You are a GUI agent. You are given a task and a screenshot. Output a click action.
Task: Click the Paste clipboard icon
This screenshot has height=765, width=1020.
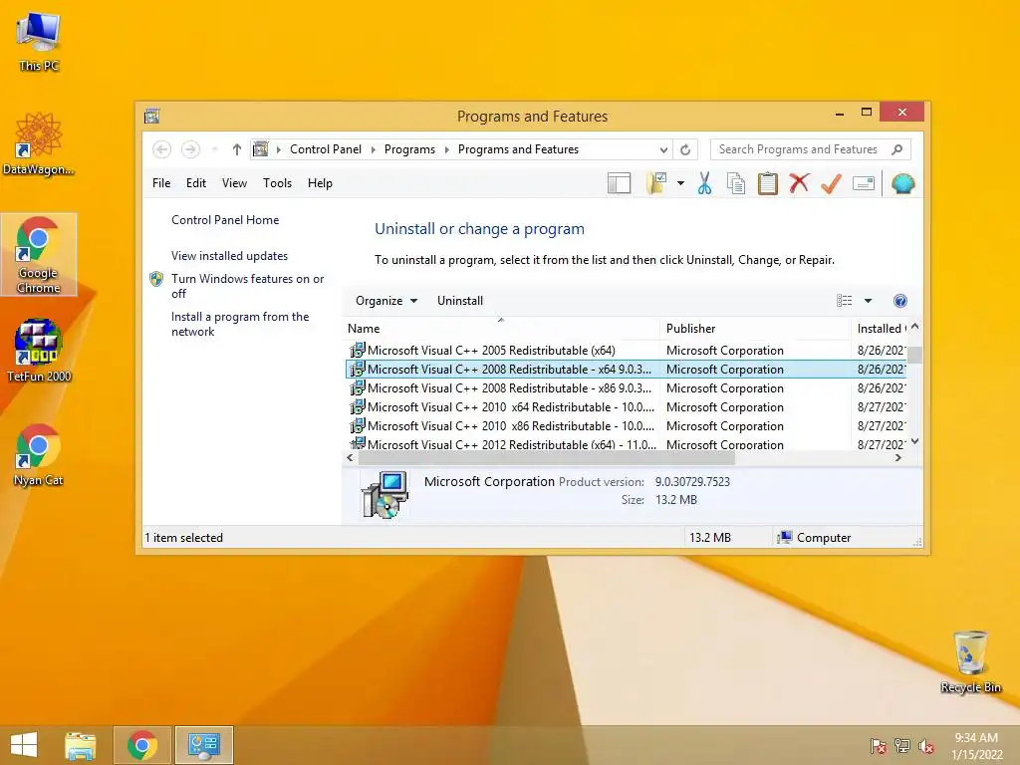click(768, 183)
